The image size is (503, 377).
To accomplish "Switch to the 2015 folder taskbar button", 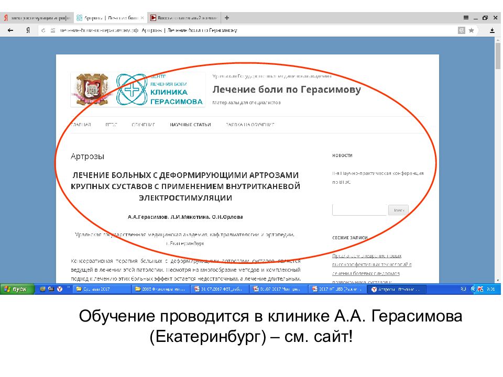I will [x=161, y=289].
